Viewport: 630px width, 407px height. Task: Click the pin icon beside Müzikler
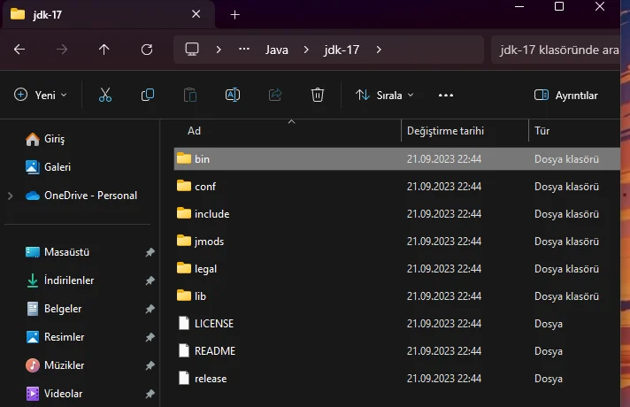pos(150,365)
